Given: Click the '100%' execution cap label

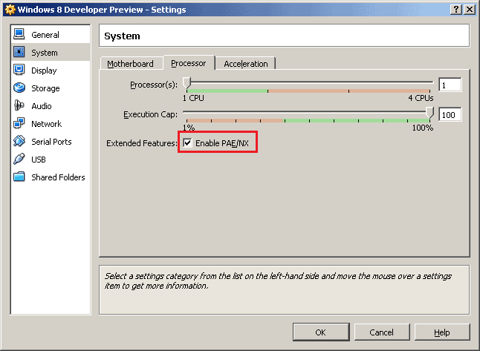Looking at the screenshot, I should (423, 128).
